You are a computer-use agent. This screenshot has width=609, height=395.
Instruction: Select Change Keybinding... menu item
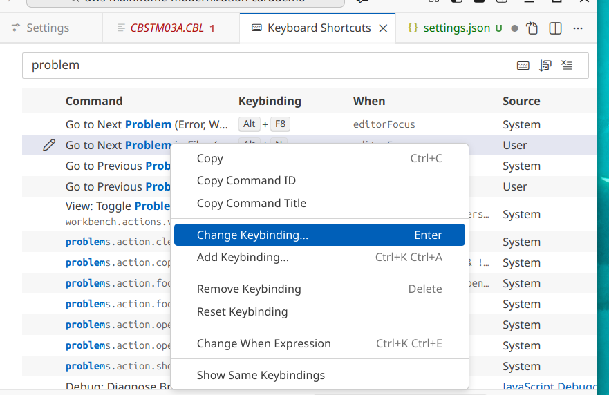tap(252, 235)
